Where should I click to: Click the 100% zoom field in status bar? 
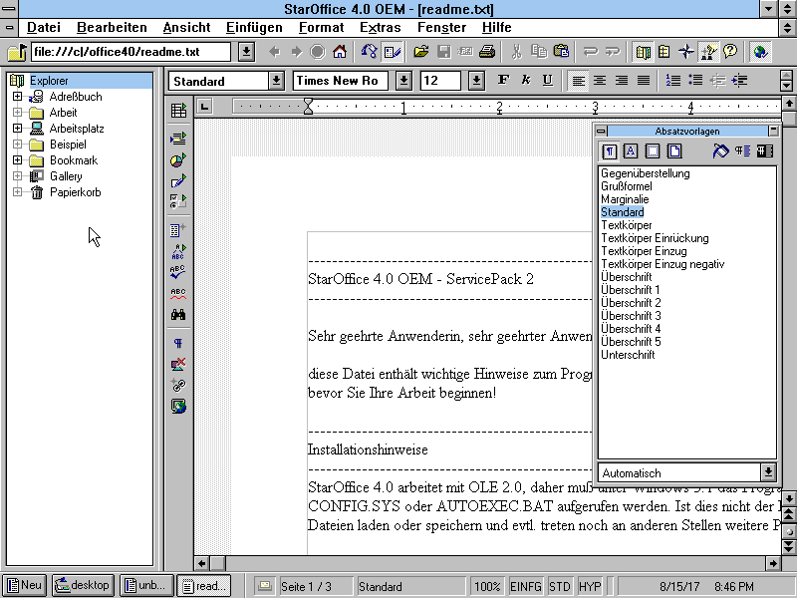pyautogui.click(x=487, y=586)
